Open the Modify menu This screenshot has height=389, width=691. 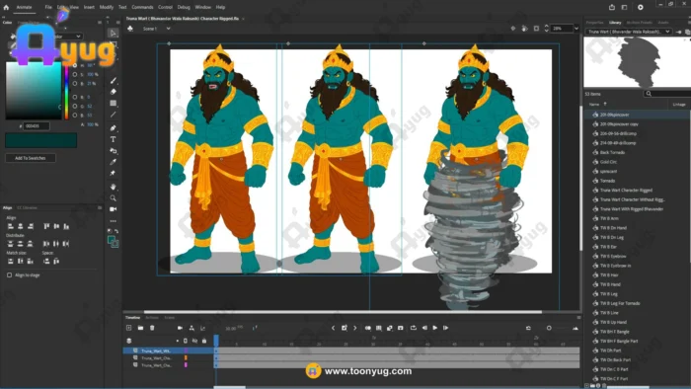pos(107,7)
